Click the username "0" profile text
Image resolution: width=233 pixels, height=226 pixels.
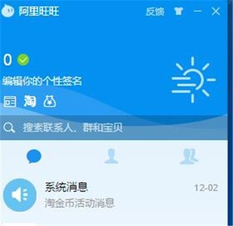7,60
